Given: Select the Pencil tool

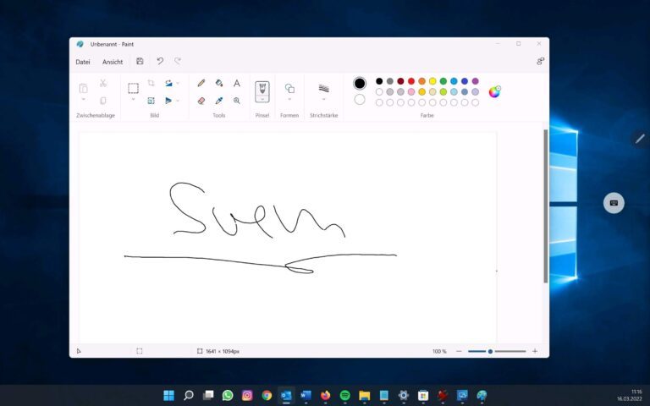Looking at the screenshot, I should (x=201, y=83).
